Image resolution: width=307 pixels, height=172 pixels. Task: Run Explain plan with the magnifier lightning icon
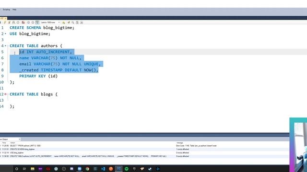point(14,22)
